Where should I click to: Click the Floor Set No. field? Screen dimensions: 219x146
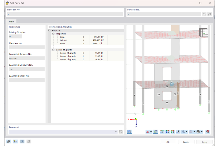click(x=65, y=14)
